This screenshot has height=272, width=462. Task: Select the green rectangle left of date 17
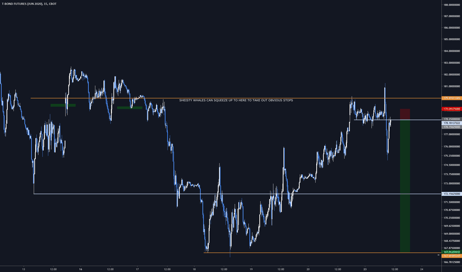pyautogui.click(x=130, y=108)
